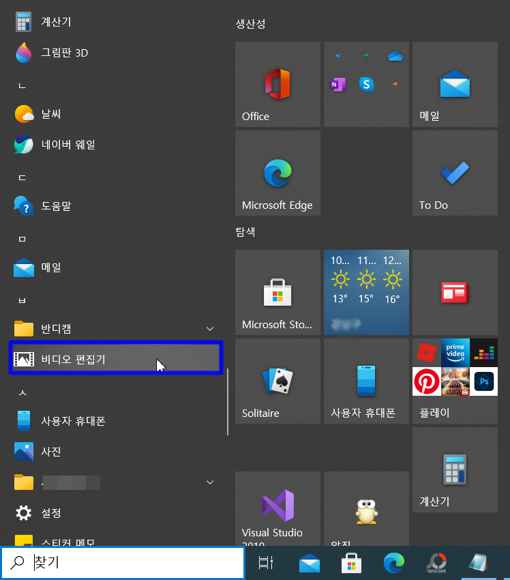
Task: Open Task View on the taskbar
Action: click(x=266, y=563)
